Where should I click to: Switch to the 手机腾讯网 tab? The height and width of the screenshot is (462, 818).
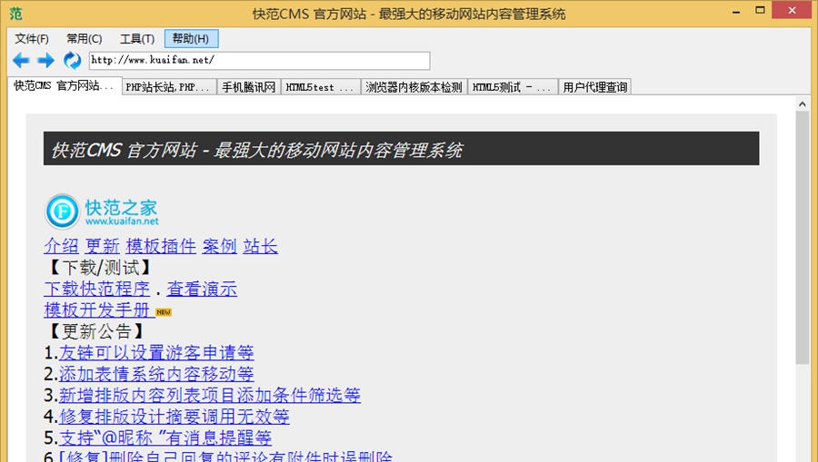(x=248, y=87)
